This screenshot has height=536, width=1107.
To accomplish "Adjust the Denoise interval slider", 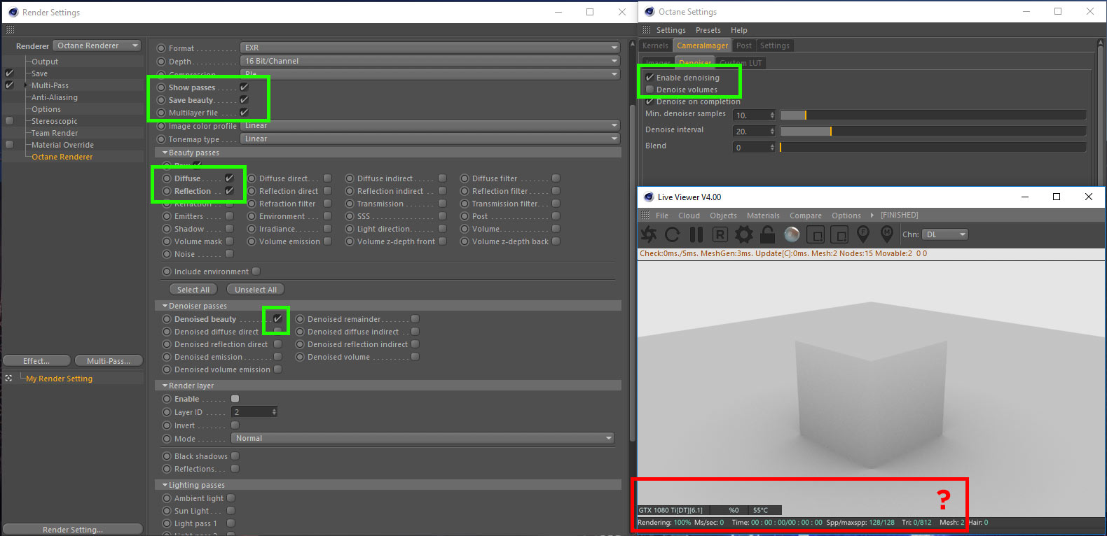I will coord(933,131).
